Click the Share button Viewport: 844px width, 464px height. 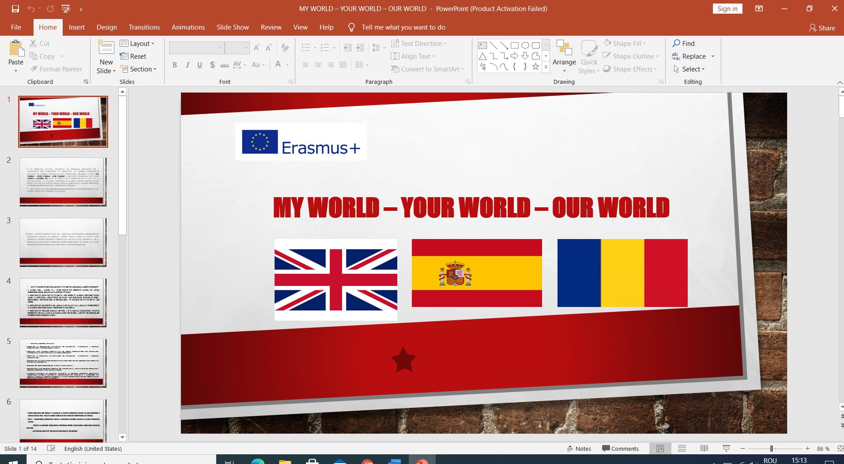[x=822, y=28]
